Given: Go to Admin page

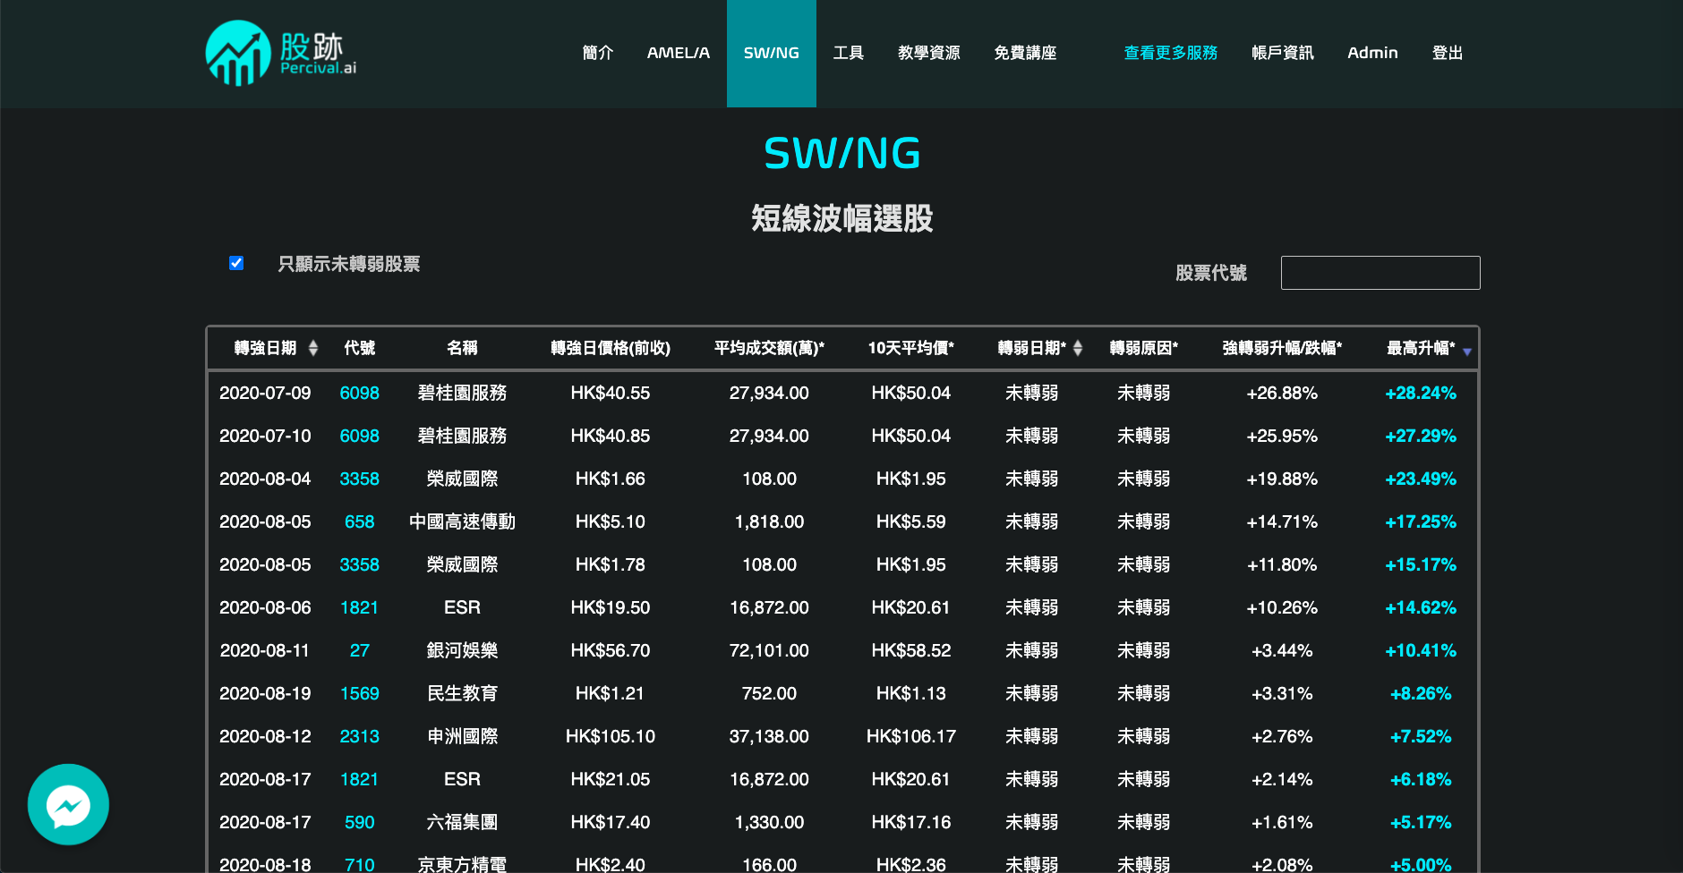Looking at the screenshot, I should click(1372, 53).
